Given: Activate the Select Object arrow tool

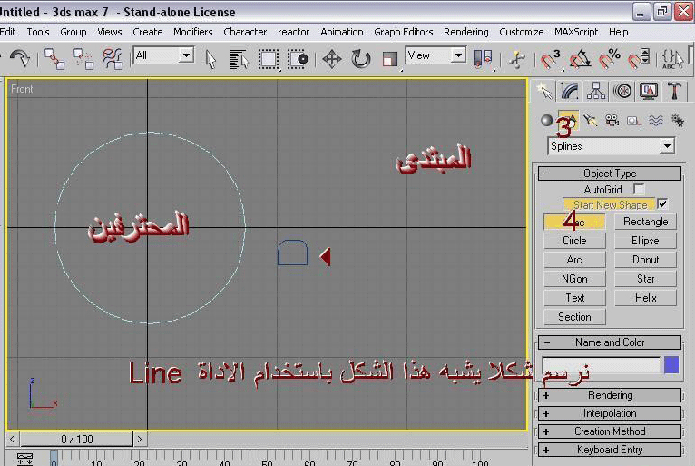Looking at the screenshot, I should pos(210,59).
